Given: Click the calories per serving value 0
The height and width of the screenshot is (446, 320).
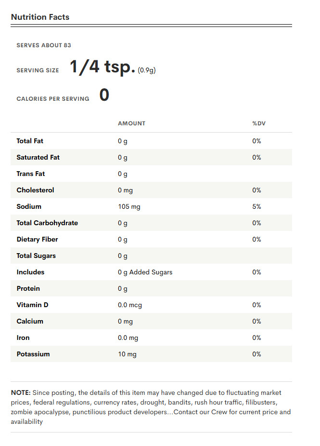Looking at the screenshot, I should click(x=104, y=95).
